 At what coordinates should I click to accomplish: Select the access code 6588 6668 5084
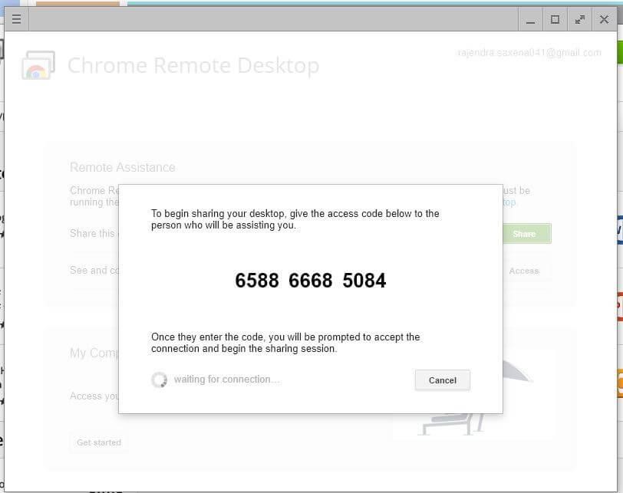point(310,281)
